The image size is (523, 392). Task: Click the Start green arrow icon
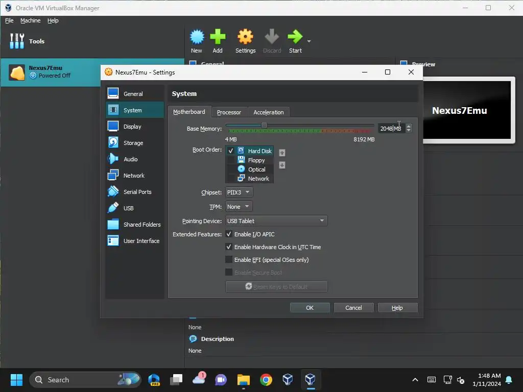[x=295, y=37]
